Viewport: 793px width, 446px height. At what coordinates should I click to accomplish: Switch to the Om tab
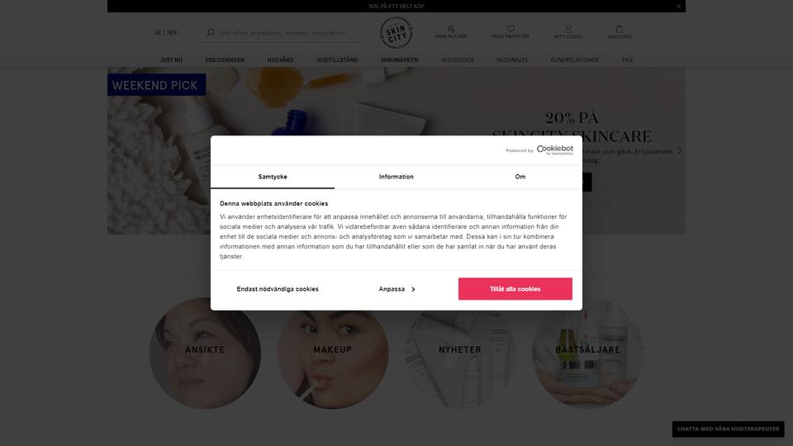[520, 177]
